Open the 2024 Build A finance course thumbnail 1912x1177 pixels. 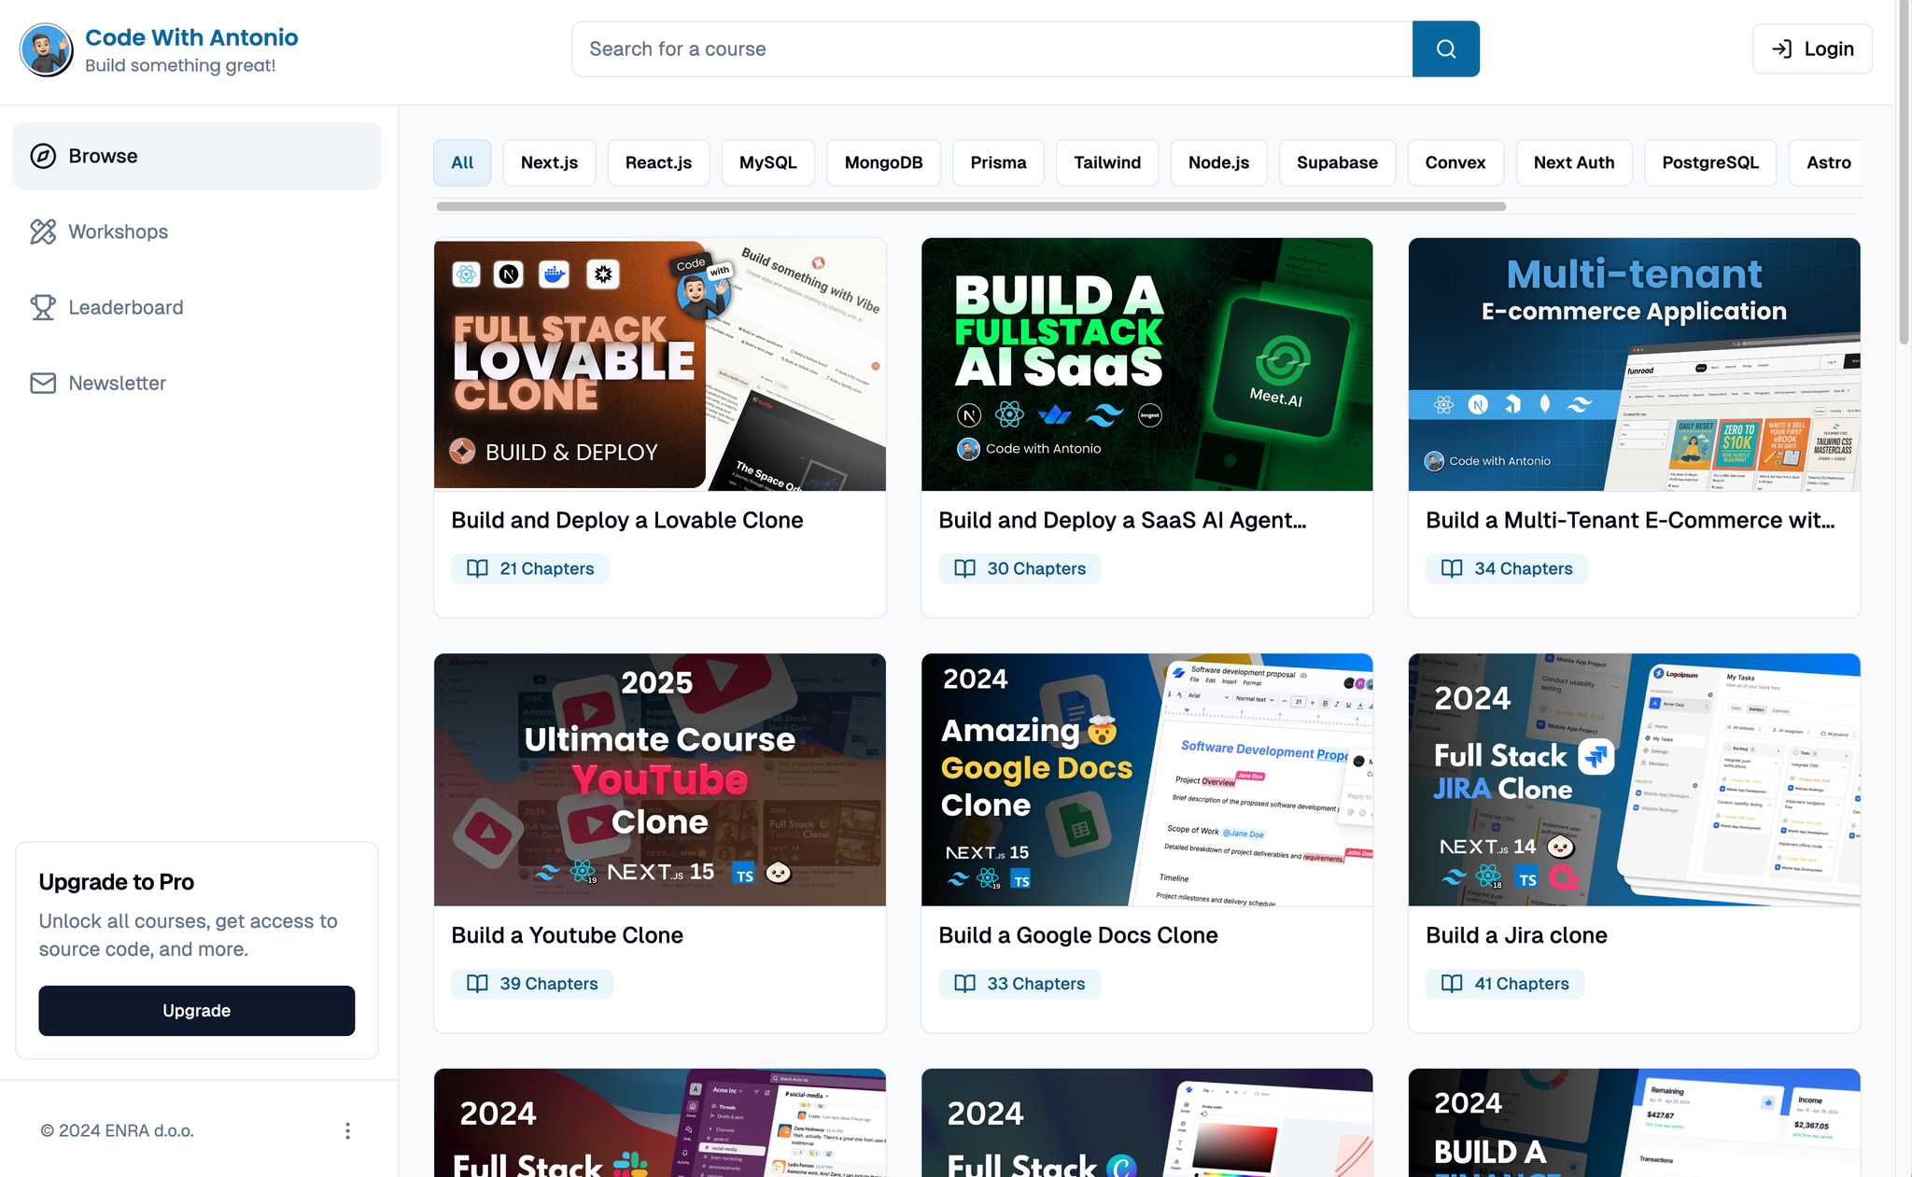1635,1123
